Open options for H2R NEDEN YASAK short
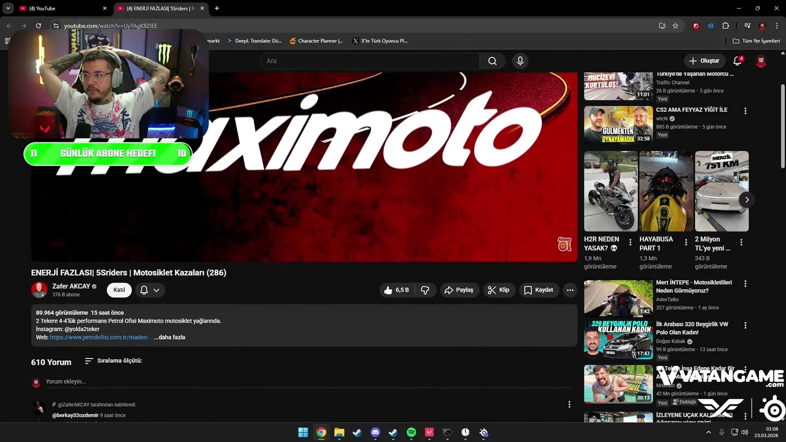 (x=630, y=242)
